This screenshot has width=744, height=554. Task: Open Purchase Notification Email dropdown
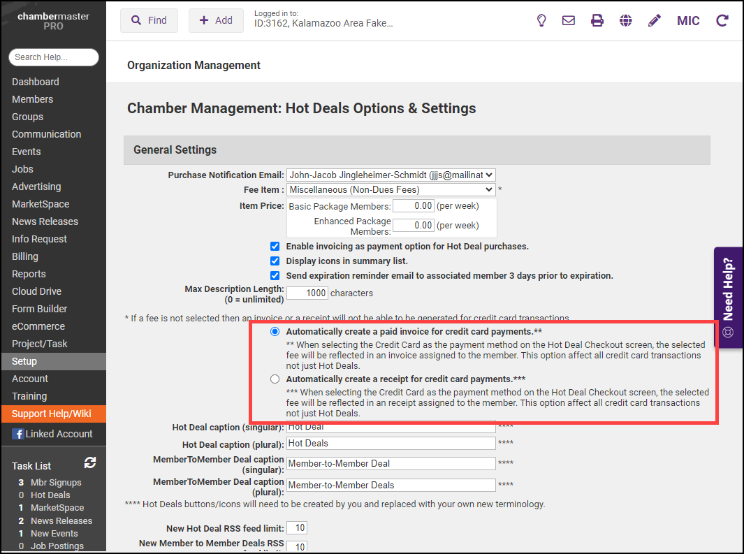pyautogui.click(x=391, y=175)
